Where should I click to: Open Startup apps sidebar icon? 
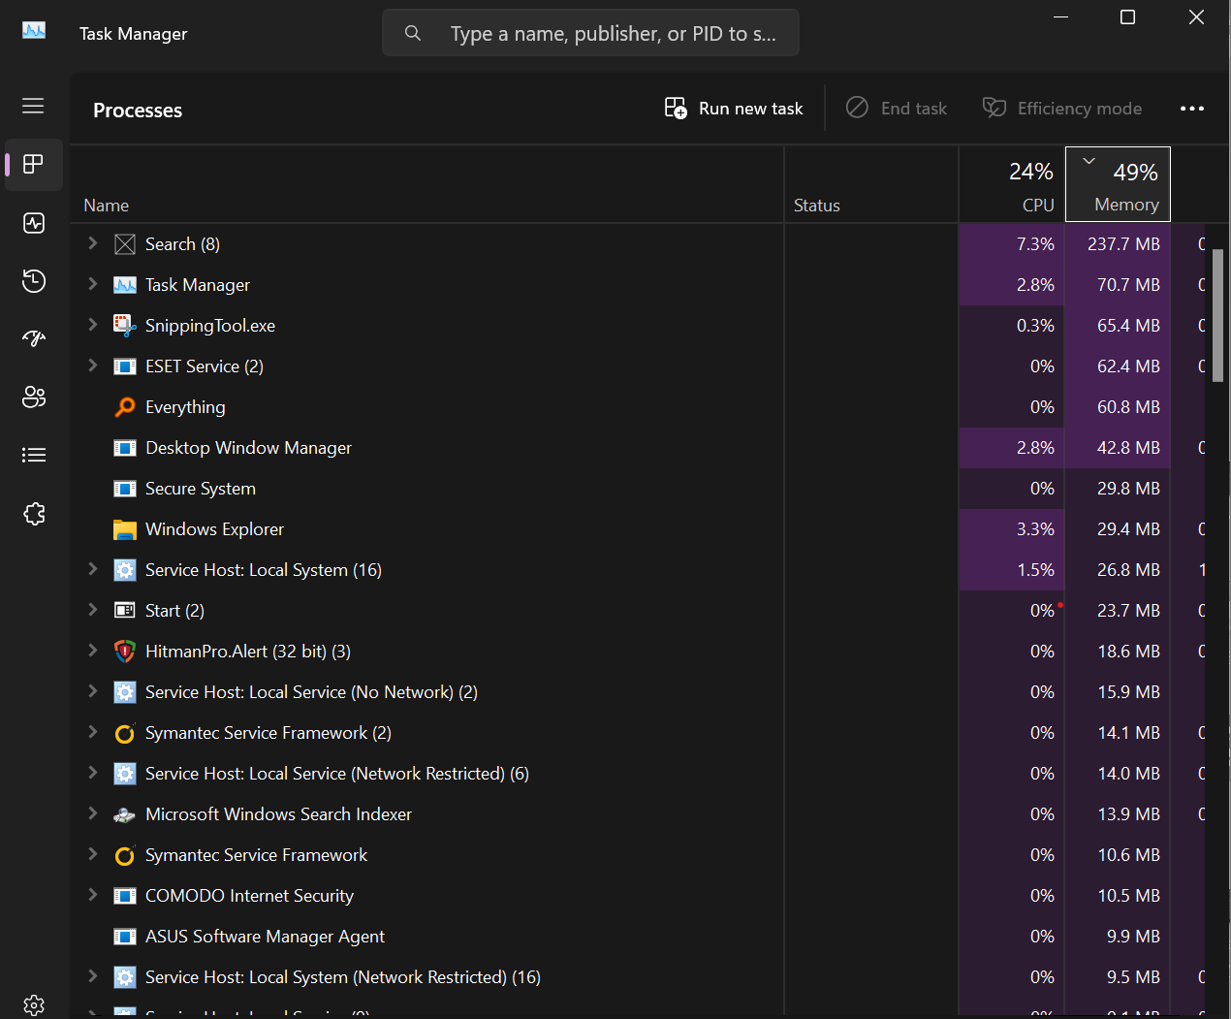coord(34,338)
